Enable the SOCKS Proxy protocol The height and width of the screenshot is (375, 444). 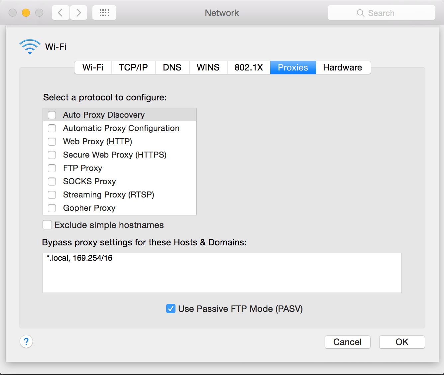[x=52, y=181]
